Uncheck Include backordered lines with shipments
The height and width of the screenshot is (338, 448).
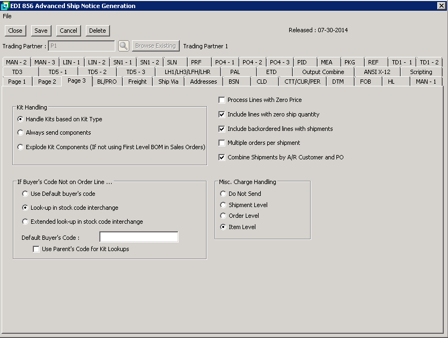pos(222,129)
